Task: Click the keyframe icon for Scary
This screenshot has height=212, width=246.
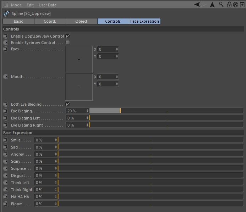Action: (x=6, y=161)
